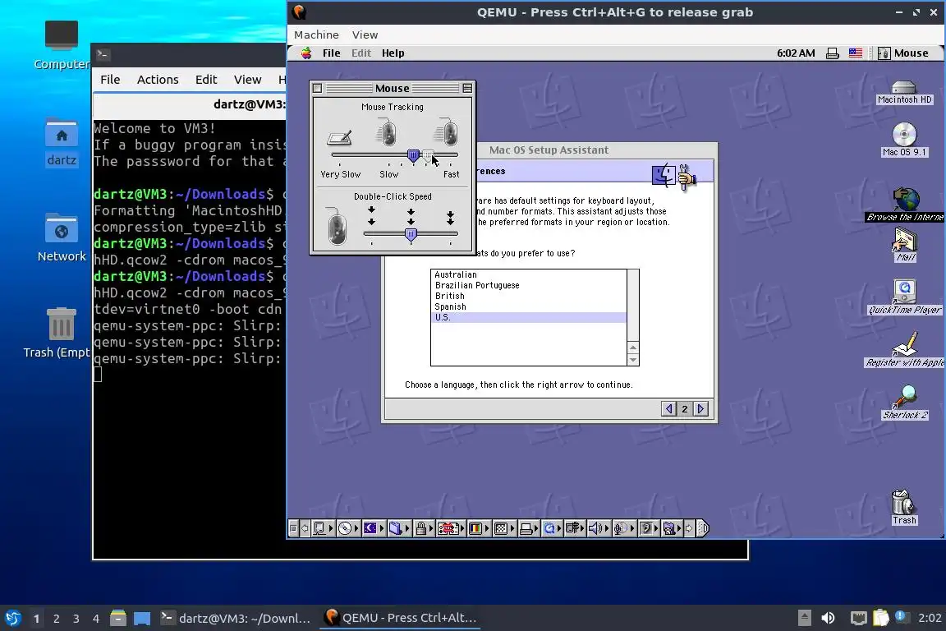This screenshot has height=631, width=946.
Task: Open the Keychain lock Control Strip module
Action: [424, 529]
